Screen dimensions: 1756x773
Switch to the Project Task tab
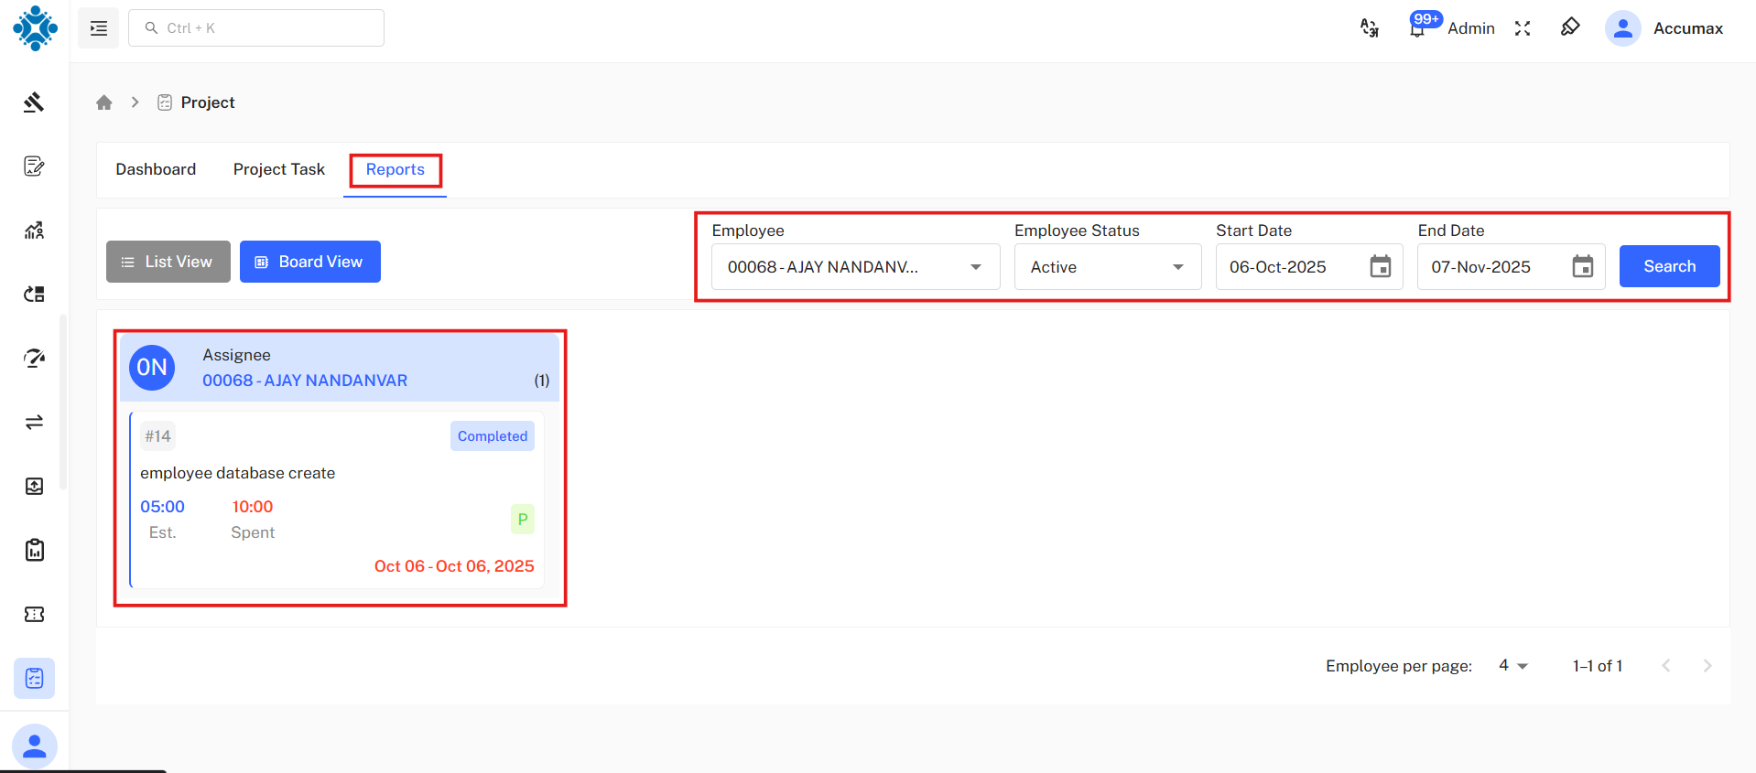(279, 169)
